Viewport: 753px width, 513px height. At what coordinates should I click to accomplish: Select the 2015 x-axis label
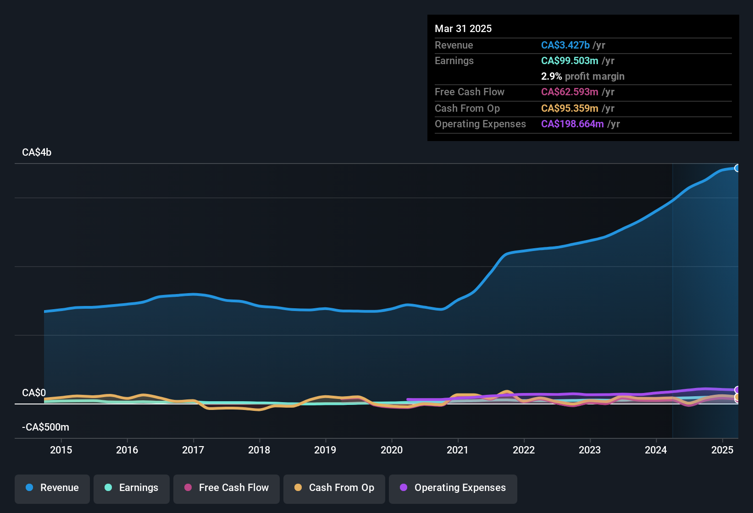click(x=61, y=450)
